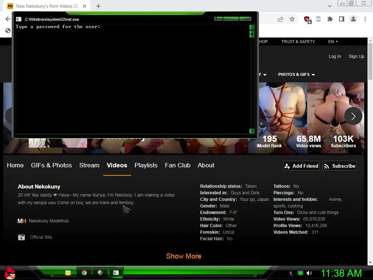Open the volume speaker tray icon
Viewport: 373px width, 280px height.
click(309, 273)
